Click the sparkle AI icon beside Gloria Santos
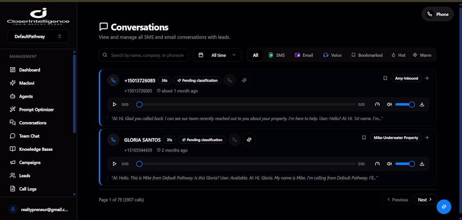The width and height of the screenshot is (462, 220). pos(249,140)
